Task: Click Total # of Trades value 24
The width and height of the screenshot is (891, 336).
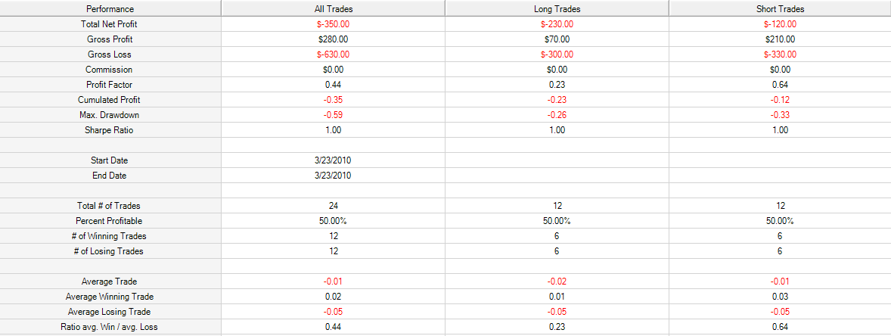Action: point(332,206)
